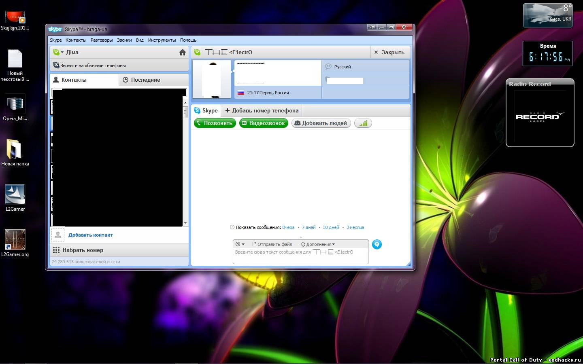583x364 pixels.
Task: Show messages from last 3 месяца
Action: click(x=355, y=227)
